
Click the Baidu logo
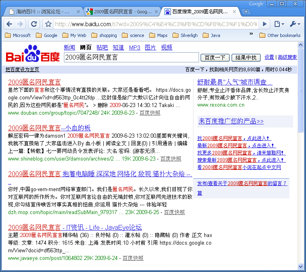[33, 54]
